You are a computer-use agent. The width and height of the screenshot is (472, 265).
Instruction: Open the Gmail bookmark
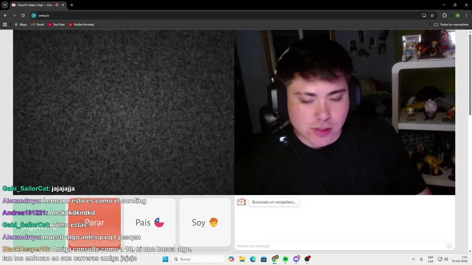(x=38, y=24)
